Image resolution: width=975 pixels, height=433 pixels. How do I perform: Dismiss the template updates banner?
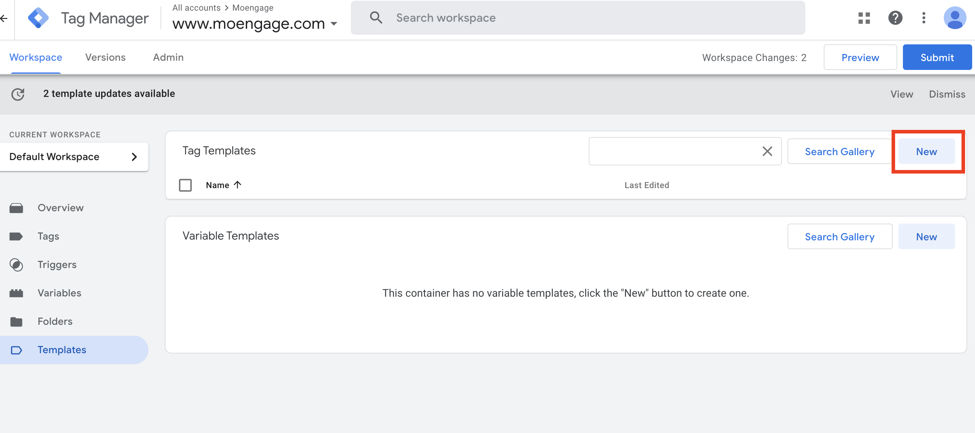pyautogui.click(x=947, y=94)
